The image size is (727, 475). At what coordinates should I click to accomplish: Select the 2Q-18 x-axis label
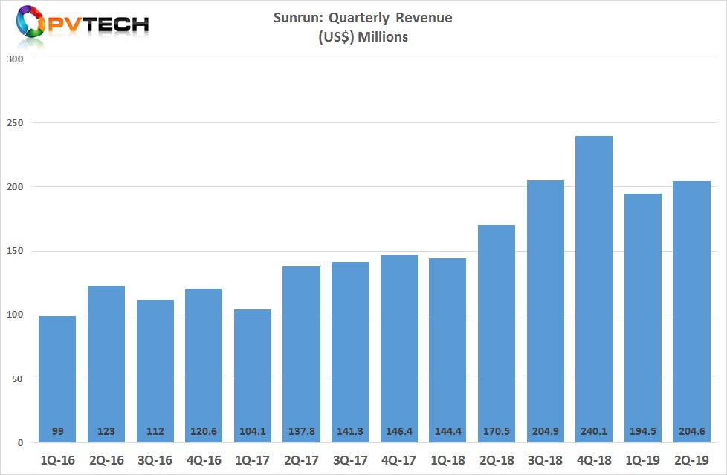pyautogui.click(x=497, y=460)
